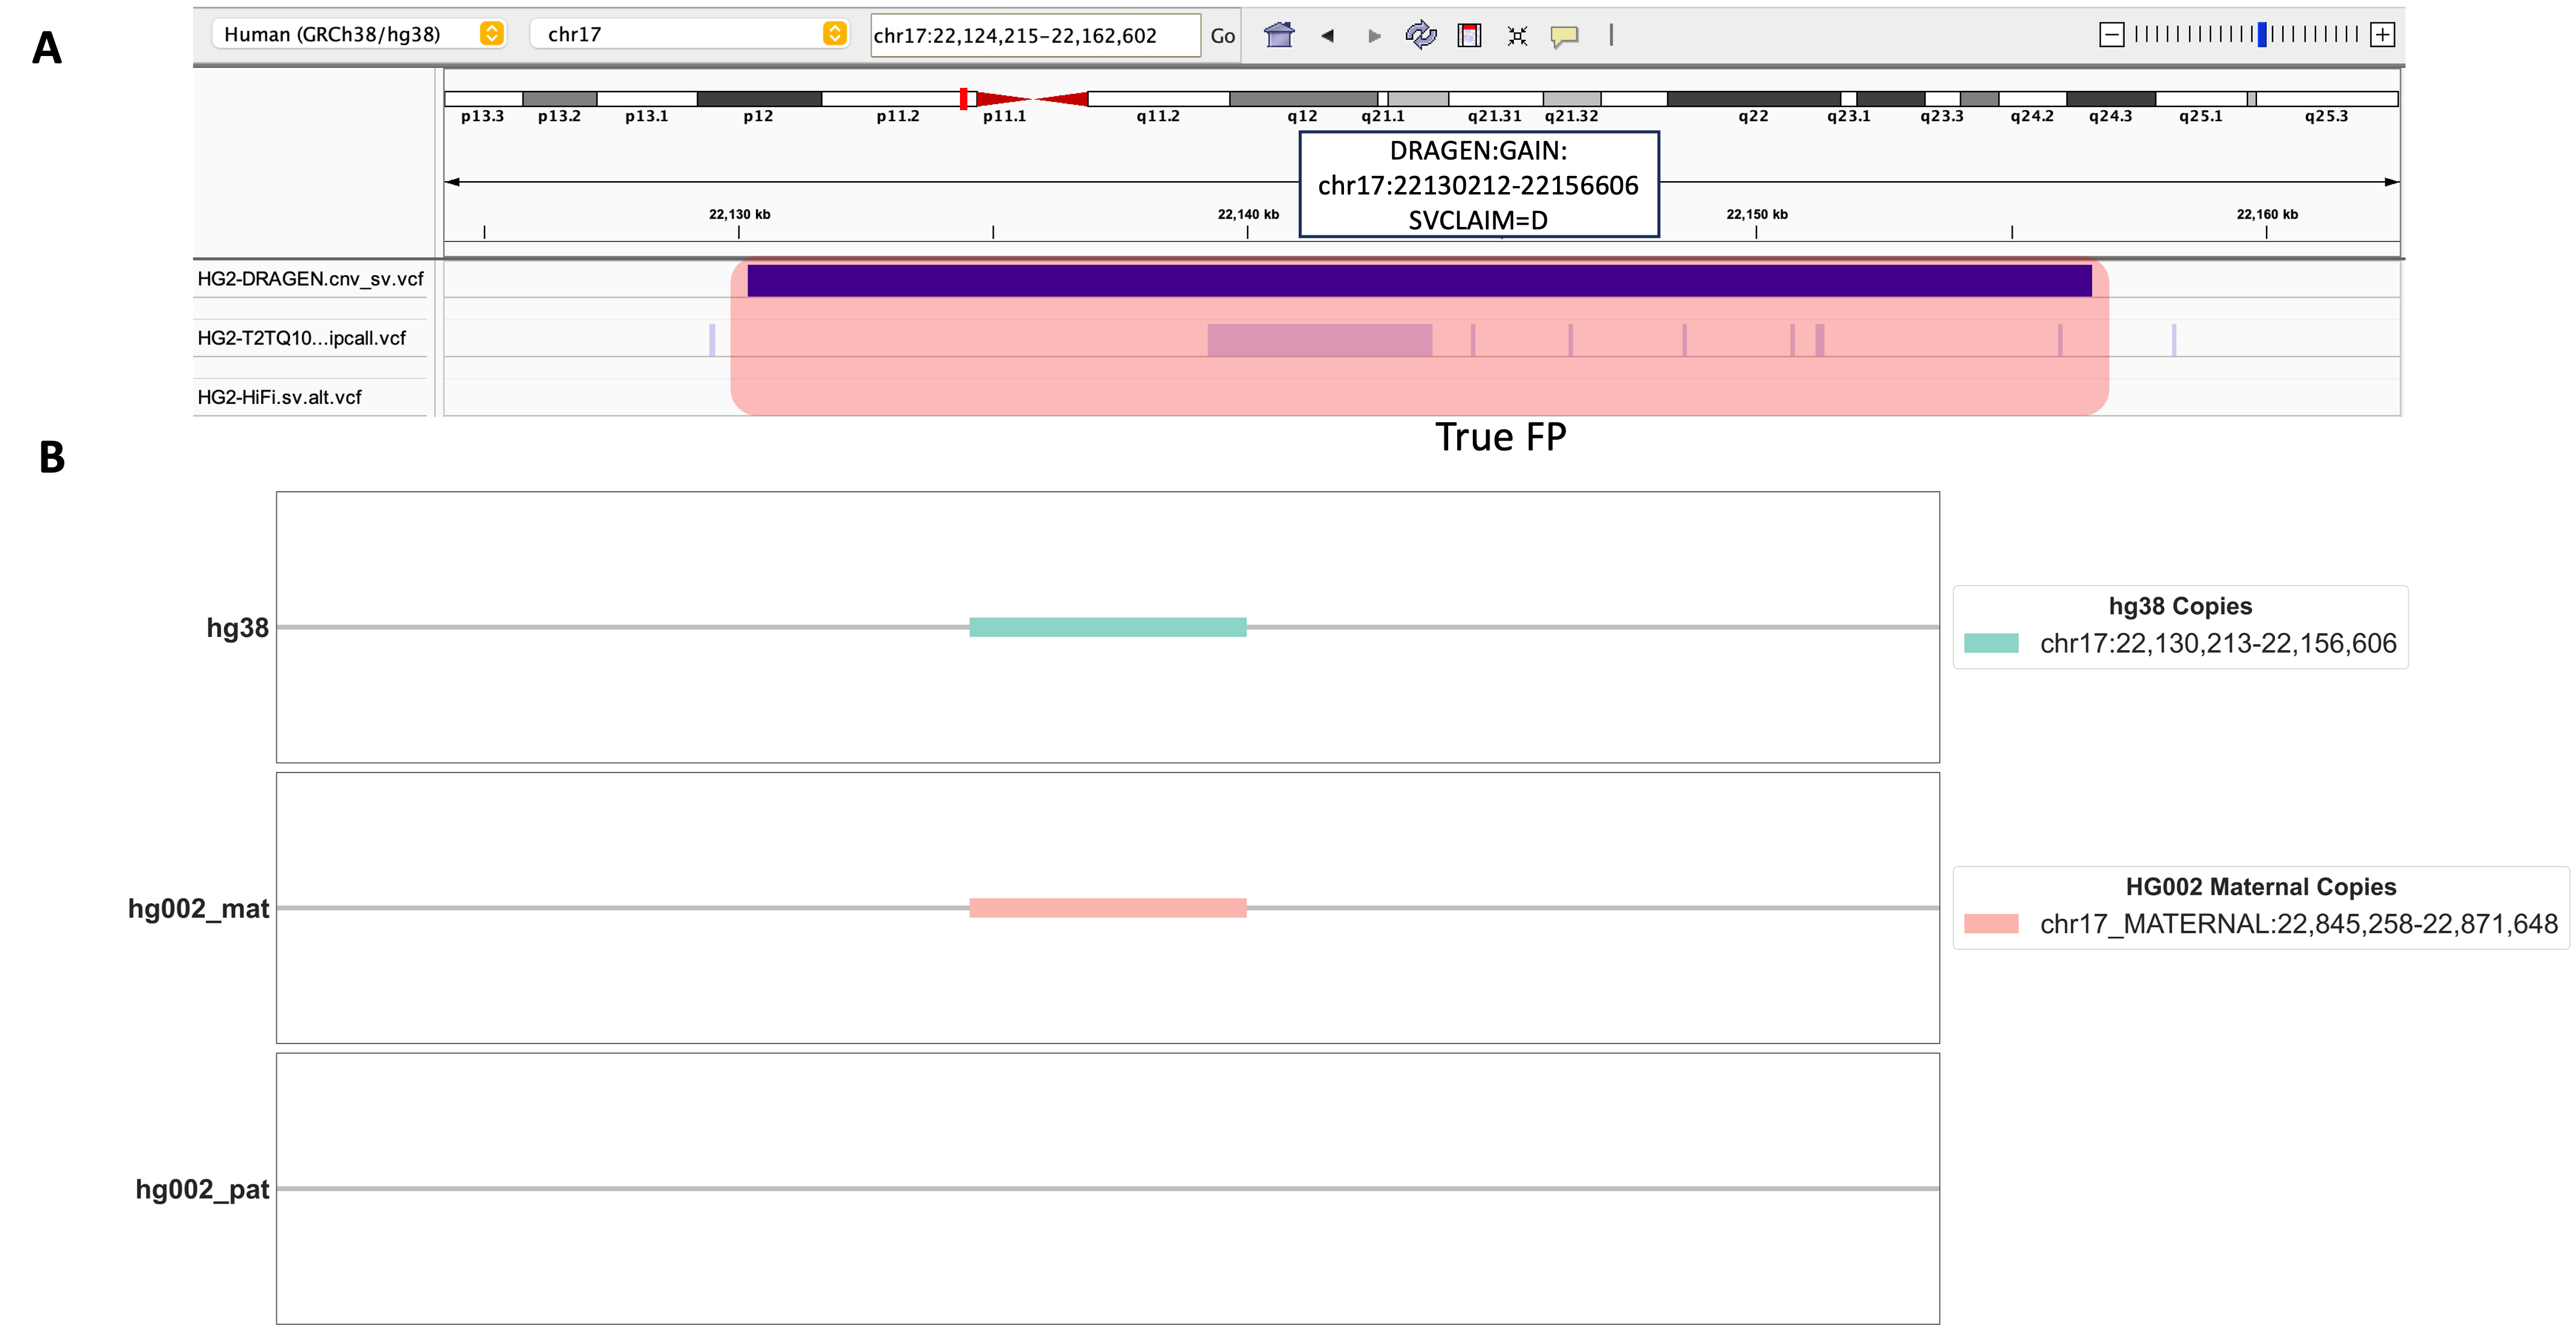Select the HG2-DRAGEN.cnv_sv.vcf track name
Viewport: 2576px width, 1330px height.
point(310,279)
